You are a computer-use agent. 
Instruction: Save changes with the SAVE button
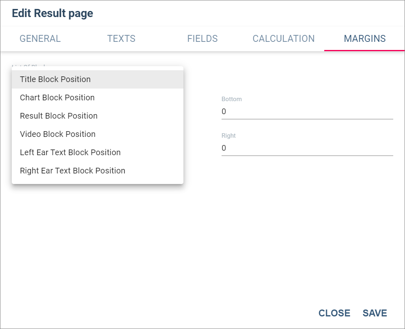coord(375,313)
